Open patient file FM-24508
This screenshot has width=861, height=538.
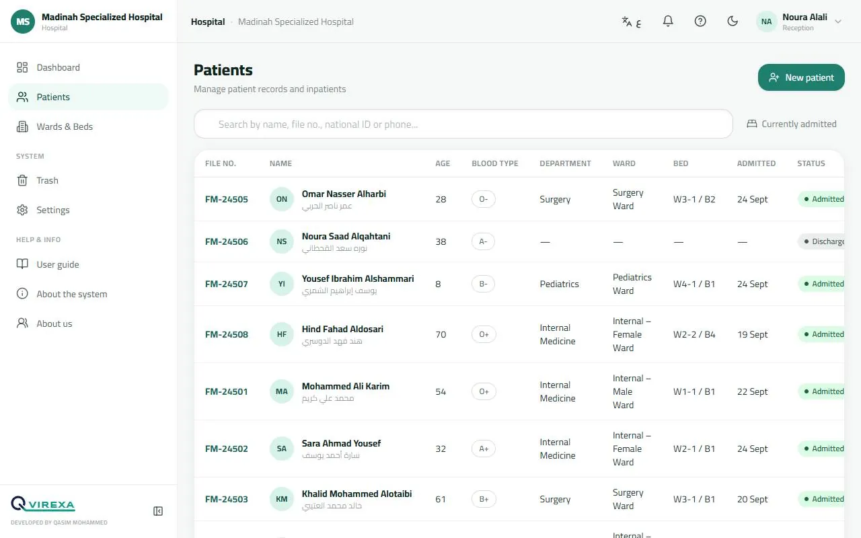[227, 334]
